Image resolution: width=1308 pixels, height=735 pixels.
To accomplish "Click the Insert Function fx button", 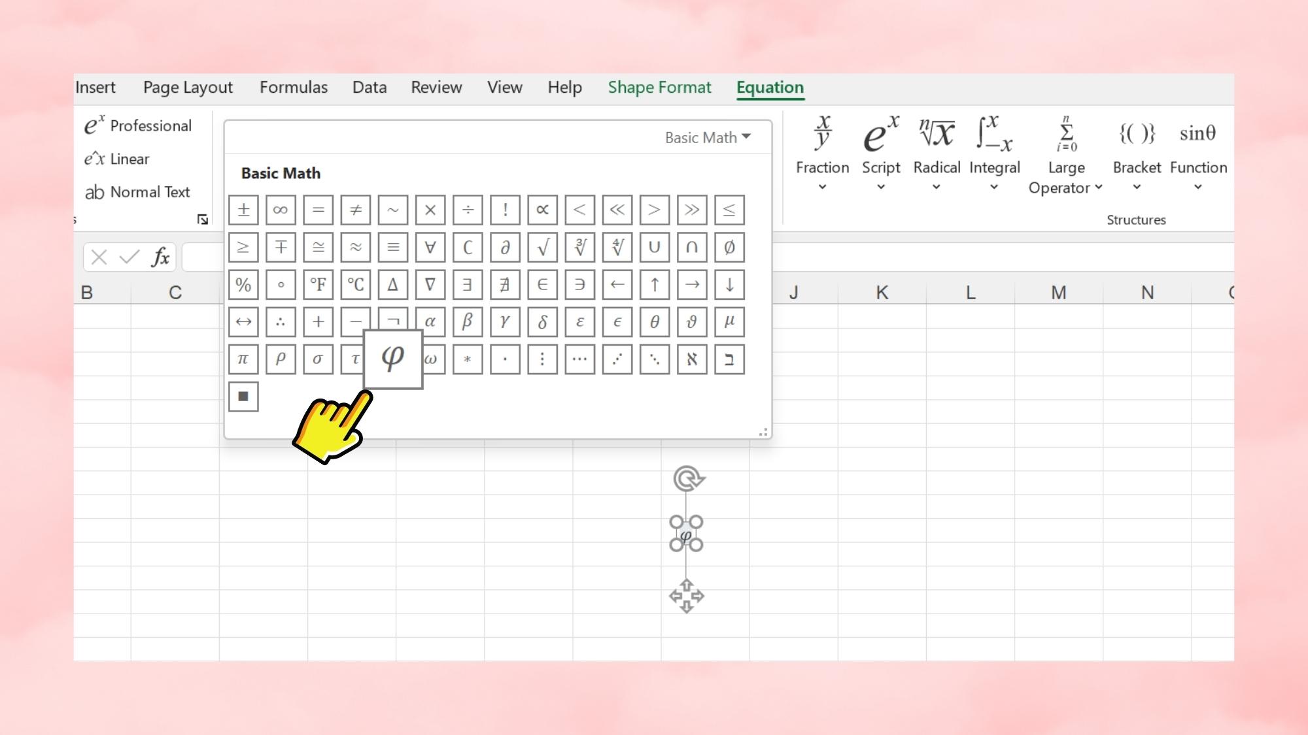I will [x=162, y=257].
